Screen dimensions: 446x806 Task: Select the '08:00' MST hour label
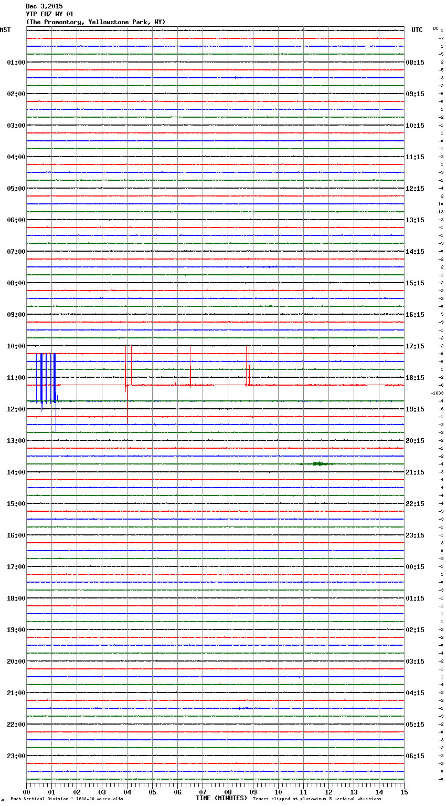click(16, 283)
